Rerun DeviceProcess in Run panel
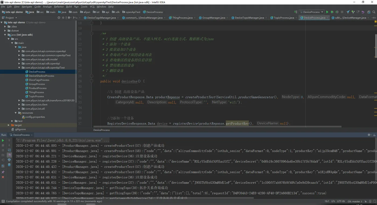 click(x=3, y=140)
